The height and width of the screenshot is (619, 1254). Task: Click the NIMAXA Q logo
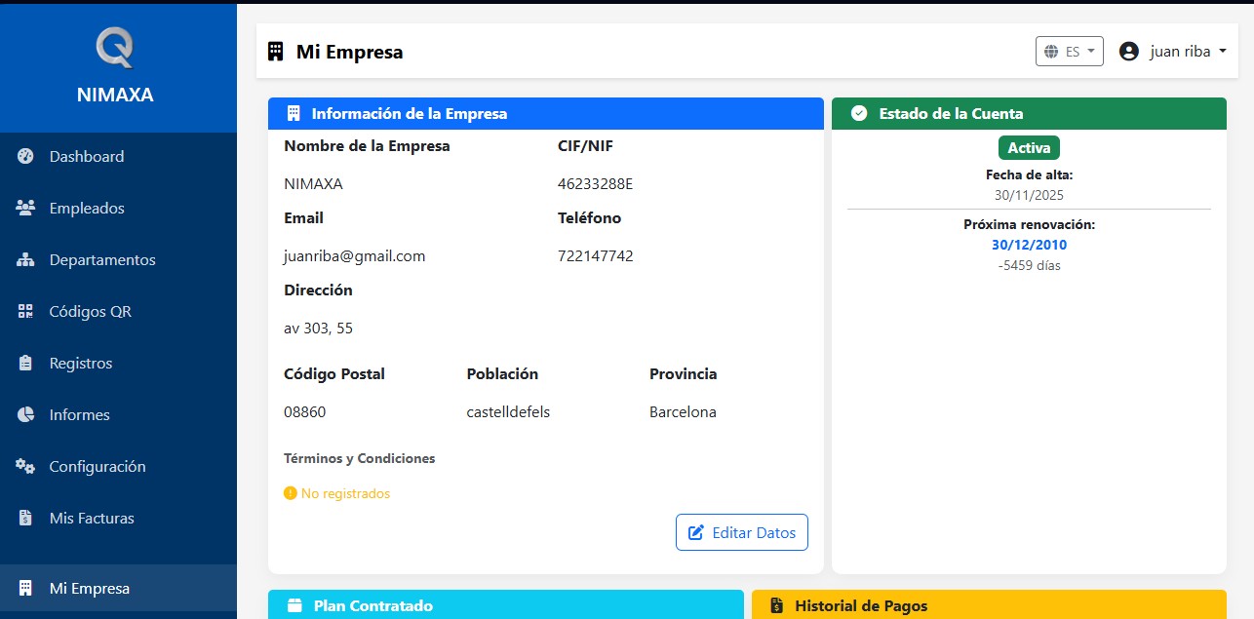tap(113, 48)
